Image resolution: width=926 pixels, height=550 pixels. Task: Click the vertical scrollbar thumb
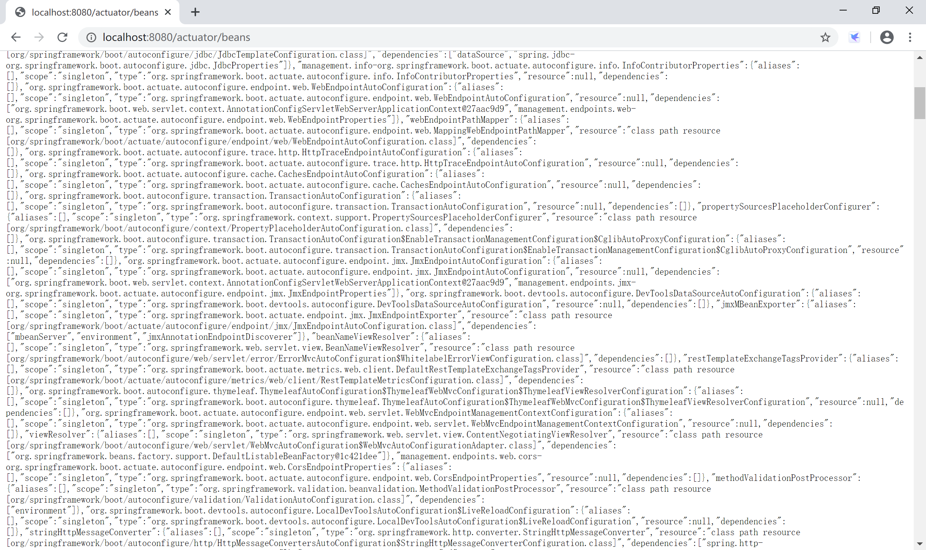tap(920, 103)
